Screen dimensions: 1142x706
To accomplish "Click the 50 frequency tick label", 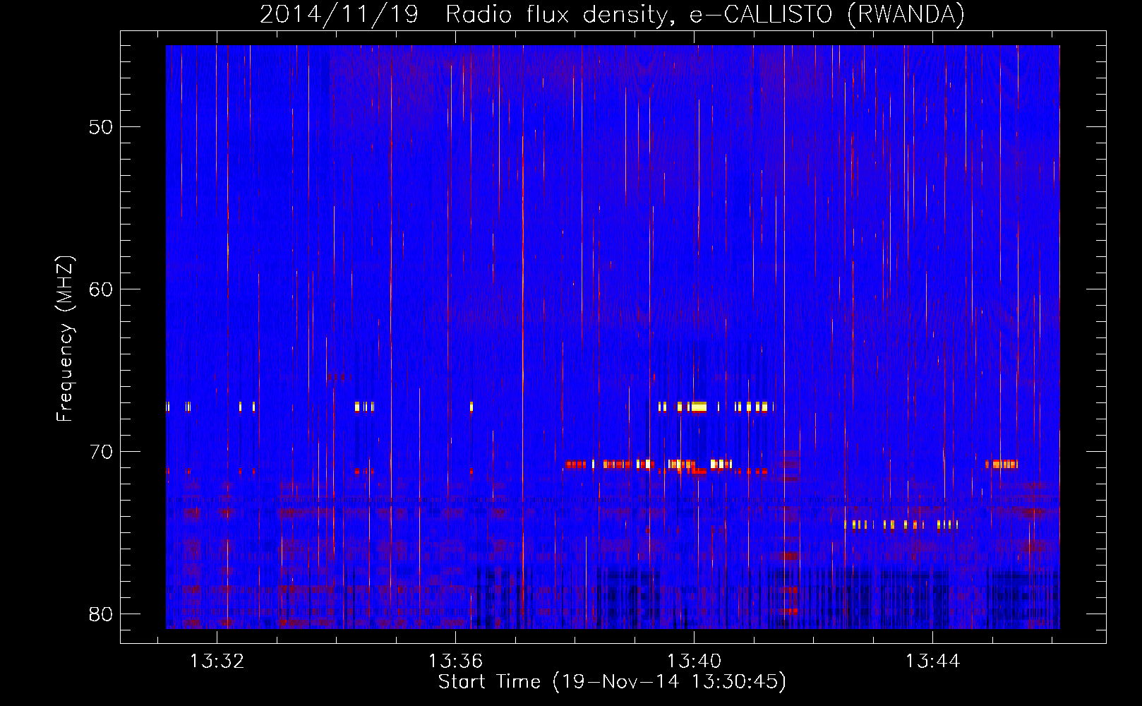I will (x=101, y=127).
